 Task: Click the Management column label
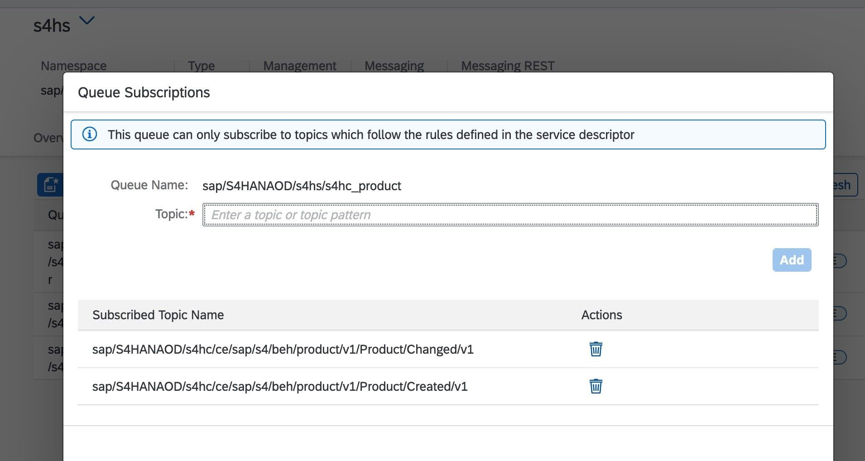click(299, 66)
